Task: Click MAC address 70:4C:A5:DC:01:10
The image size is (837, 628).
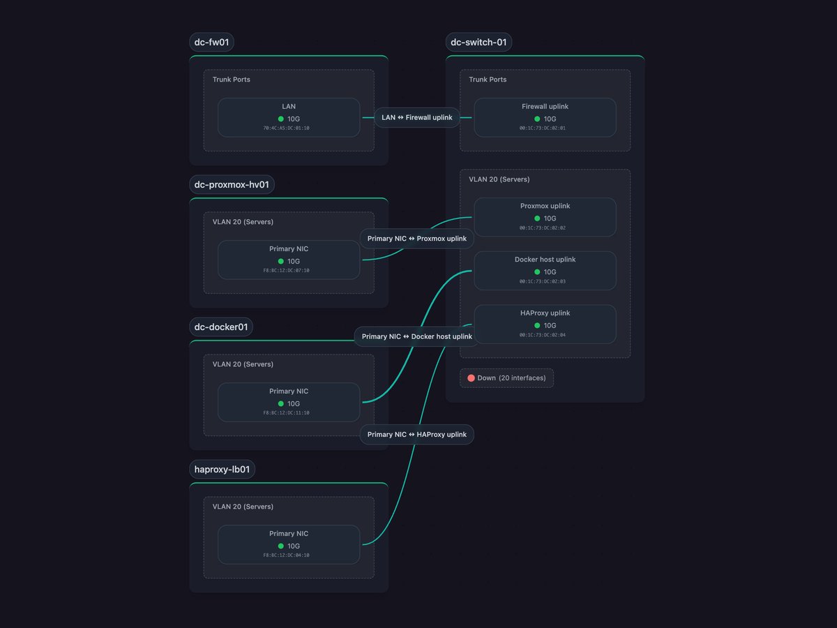Action: pos(287,128)
